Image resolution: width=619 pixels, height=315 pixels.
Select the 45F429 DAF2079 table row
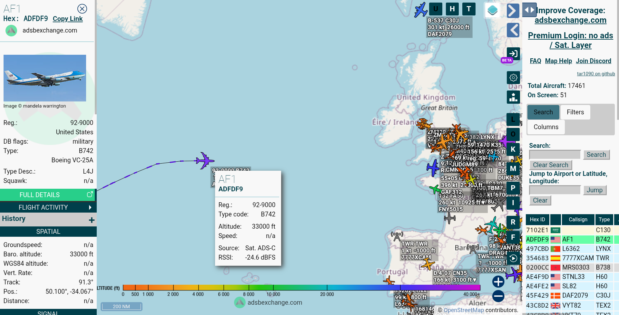572,296
